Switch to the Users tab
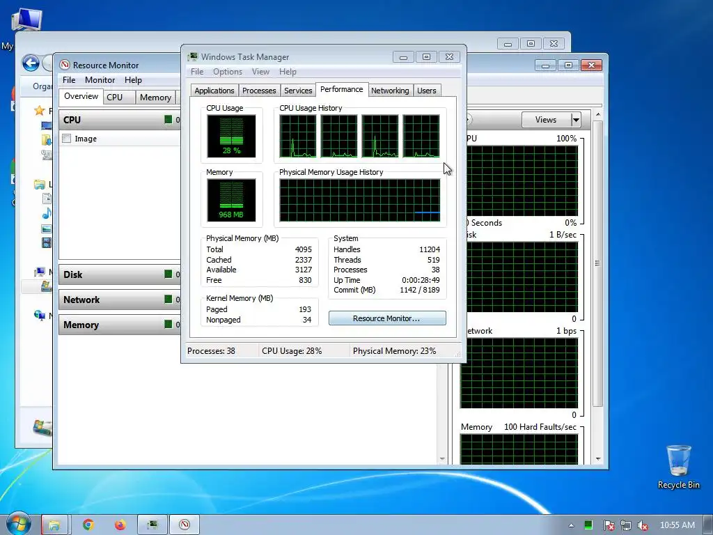 coord(427,91)
